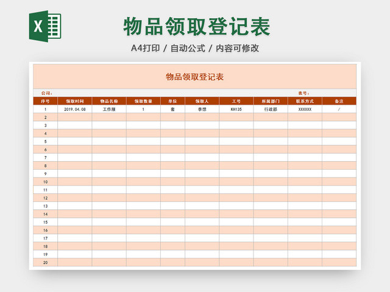This screenshot has width=390, height=292.
Task: Select the 领取时间 column header
Action: (x=74, y=101)
